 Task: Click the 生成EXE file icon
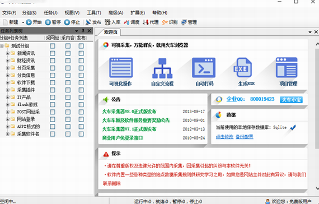243,67
